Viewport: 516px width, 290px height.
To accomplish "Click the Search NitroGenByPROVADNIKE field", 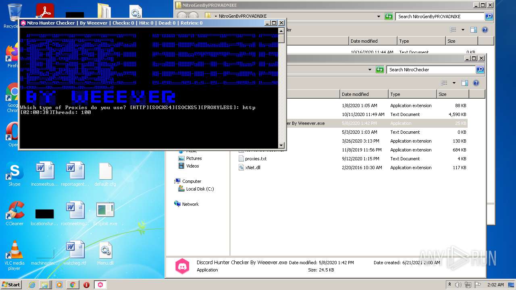I will [440, 17].
